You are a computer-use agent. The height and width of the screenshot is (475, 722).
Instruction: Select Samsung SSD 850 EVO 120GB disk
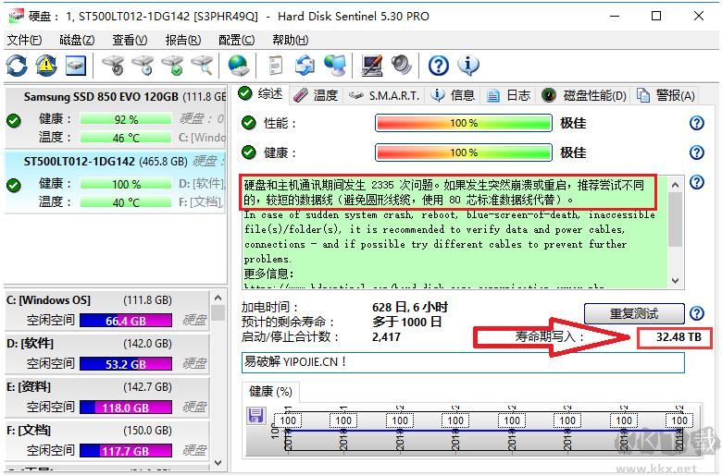[x=116, y=116]
